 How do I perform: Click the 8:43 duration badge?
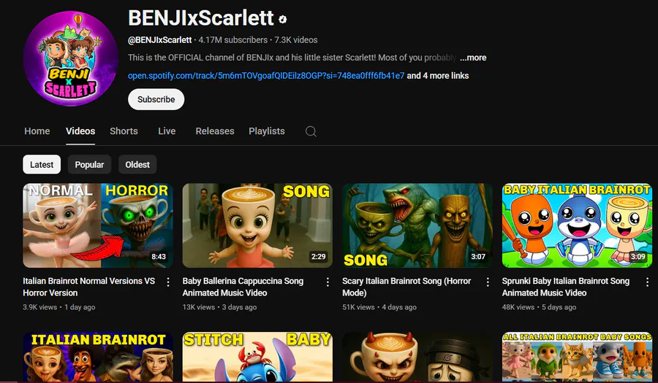(x=159, y=257)
